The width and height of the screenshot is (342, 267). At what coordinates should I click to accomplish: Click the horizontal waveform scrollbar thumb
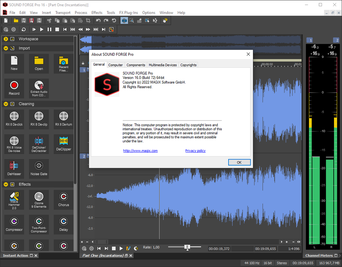(102, 242)
